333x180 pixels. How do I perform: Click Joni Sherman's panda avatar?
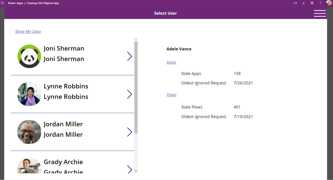point(29,56)
